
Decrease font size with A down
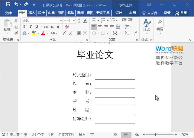(71, 33)
